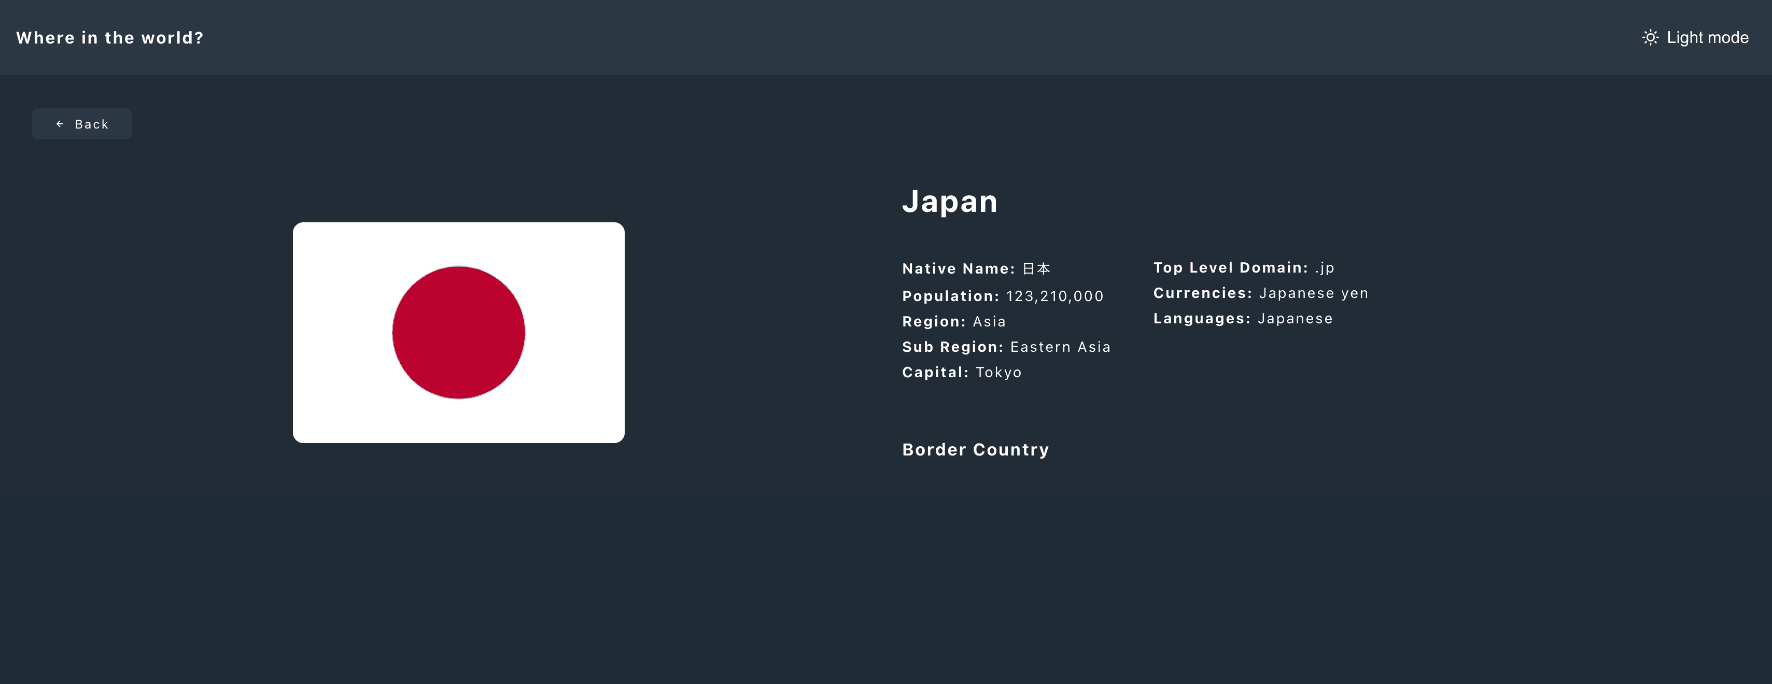This screenshot has width=1772, height=684.
Task: Click the Japan country heading
Action: pos(950,201)
